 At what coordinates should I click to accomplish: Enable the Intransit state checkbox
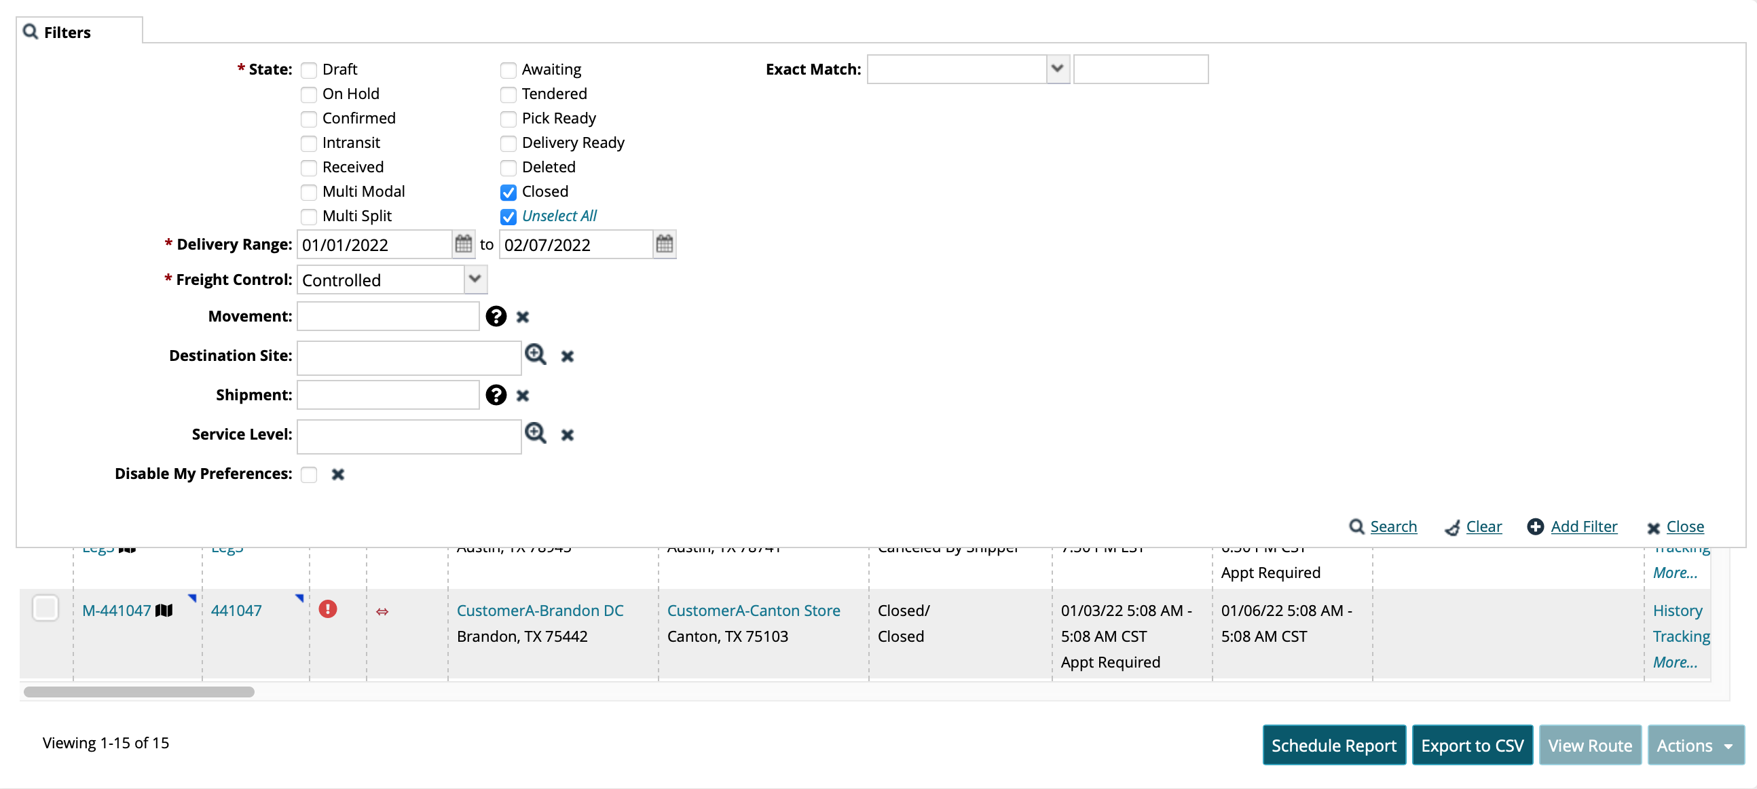(309, 143)
